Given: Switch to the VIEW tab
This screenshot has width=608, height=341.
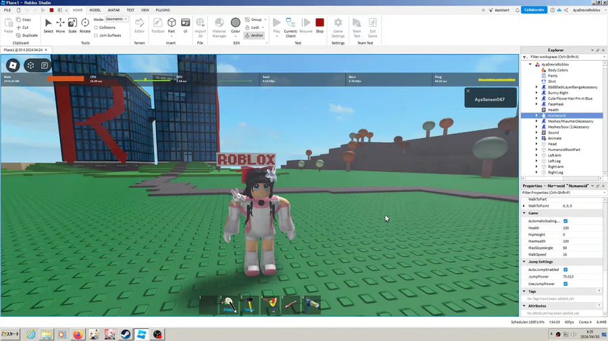Looking at the screenshot, I should click(x=145, y=10).
